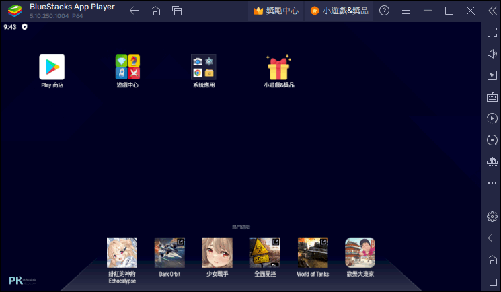Viewport: 501px width, 292px height.
Task: Click the cursor lock icon in sidebar
Action: point(492,75)
